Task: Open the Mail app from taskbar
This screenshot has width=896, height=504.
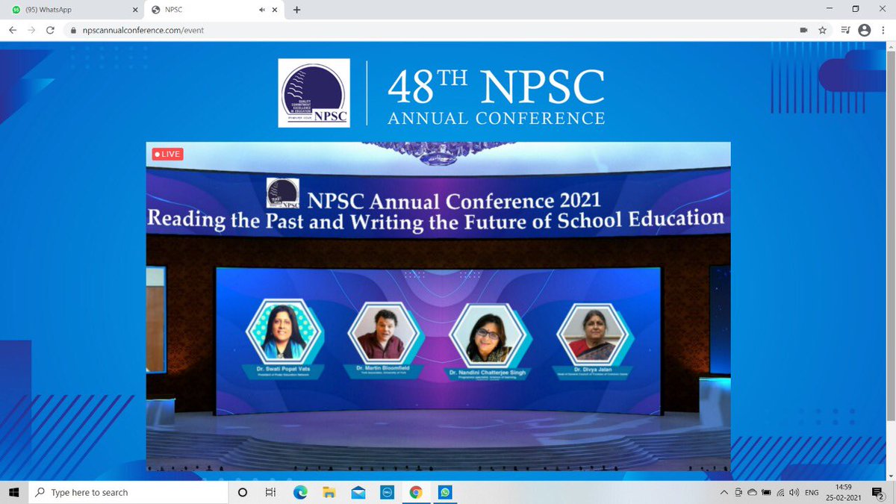Action: click(358, 492)
